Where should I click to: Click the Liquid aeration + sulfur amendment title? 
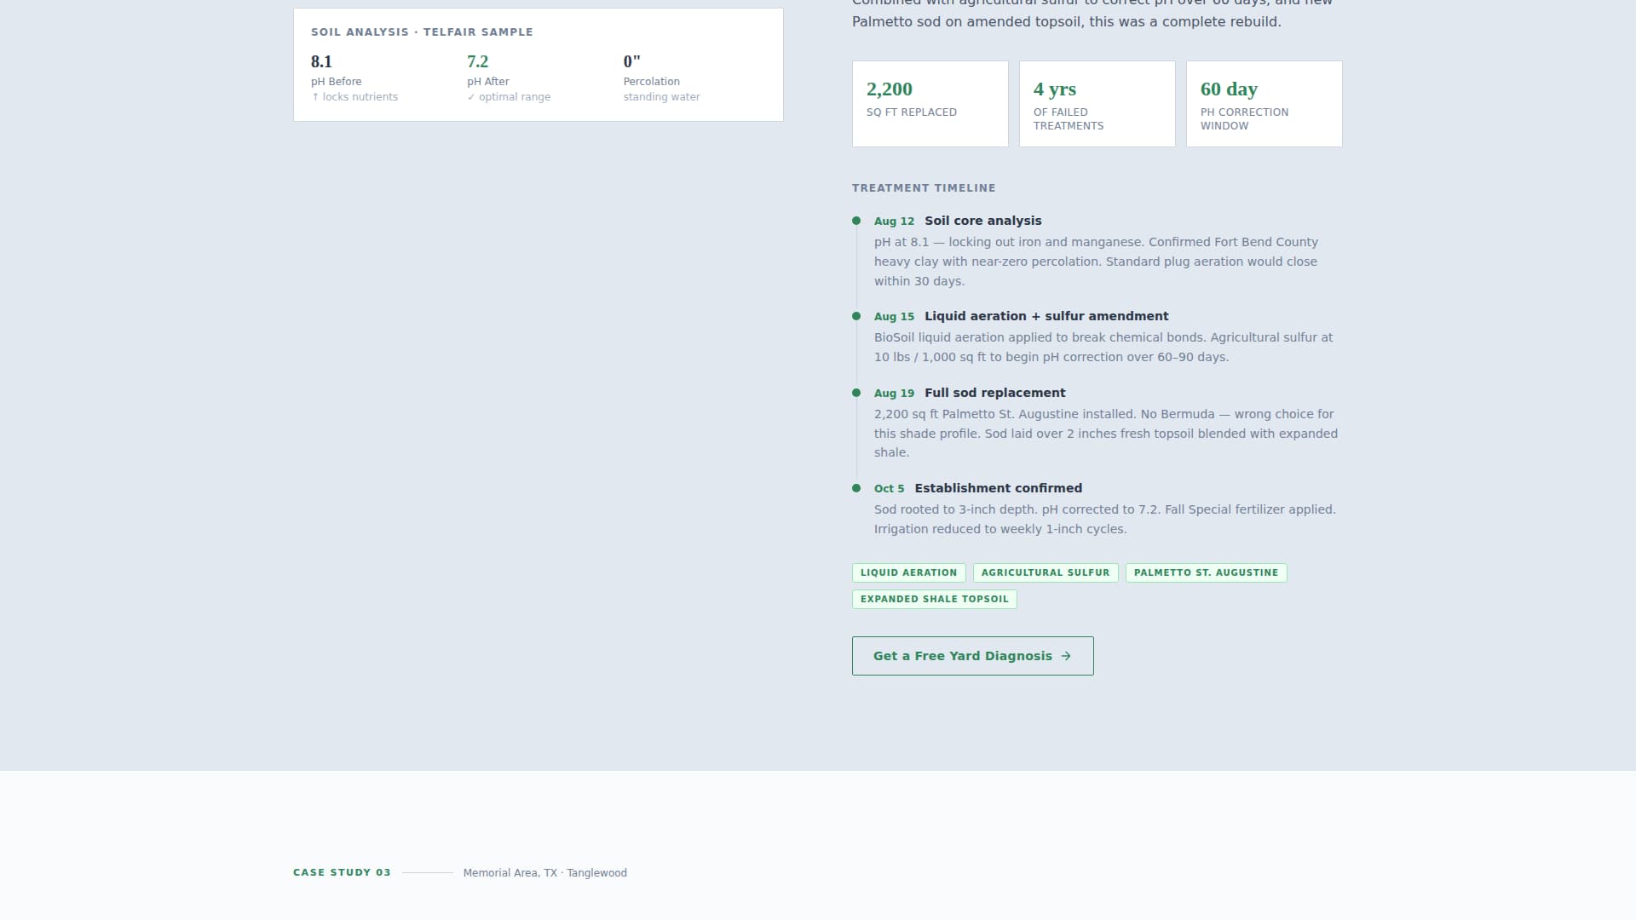(x=1046, y=316)
